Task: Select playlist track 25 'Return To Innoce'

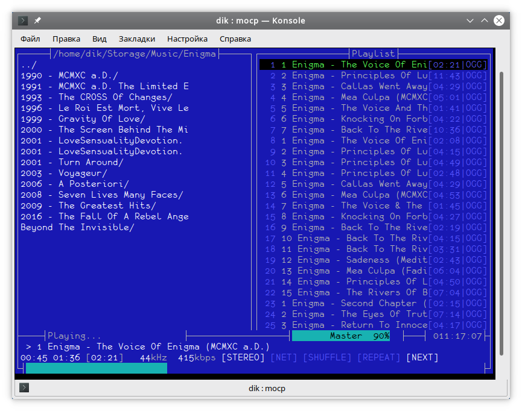Action: click(373, 325)
